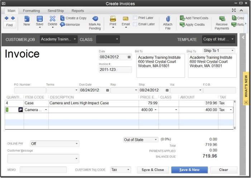The height and width of the screenshot is (178, 251).
Task: Open the Ship date calendar picker
Action: (x=167, y=90)
